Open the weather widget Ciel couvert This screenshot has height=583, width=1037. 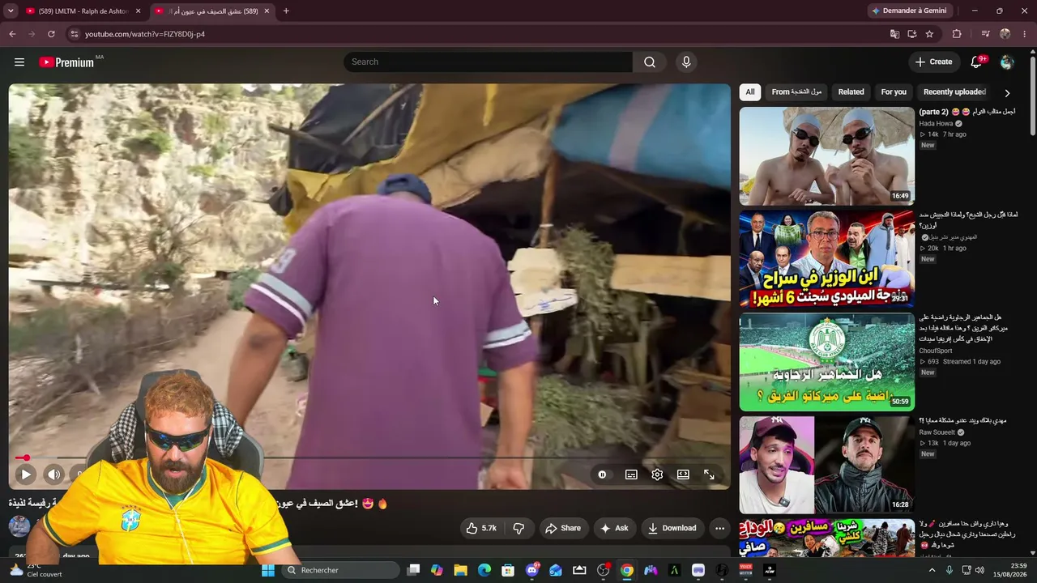click(36, 570)
